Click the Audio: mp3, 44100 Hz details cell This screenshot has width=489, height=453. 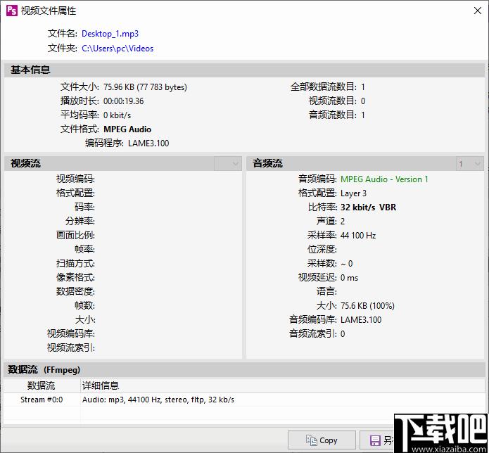(158, 400)
